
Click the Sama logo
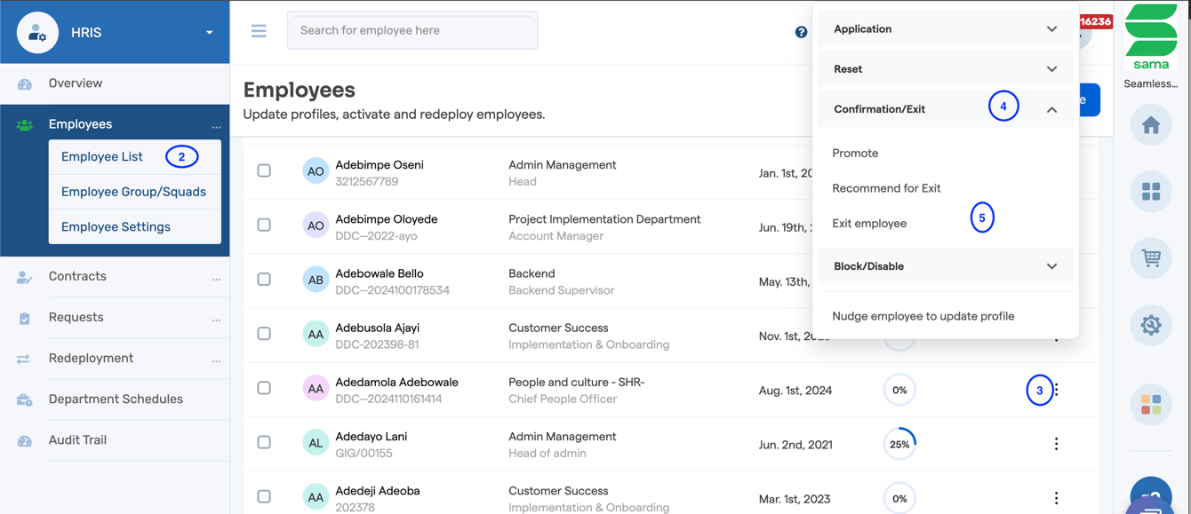[1151, 37]
